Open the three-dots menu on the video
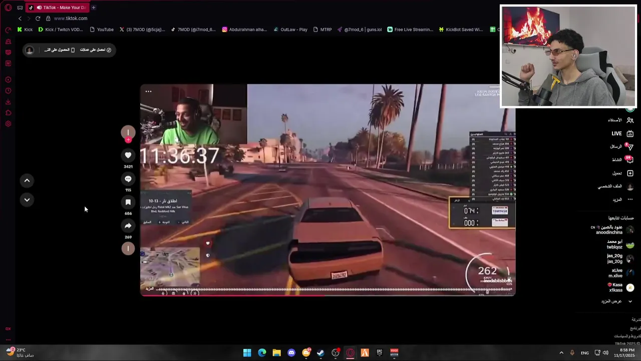Viewport: 641px width, 361px height. [148, 91]
